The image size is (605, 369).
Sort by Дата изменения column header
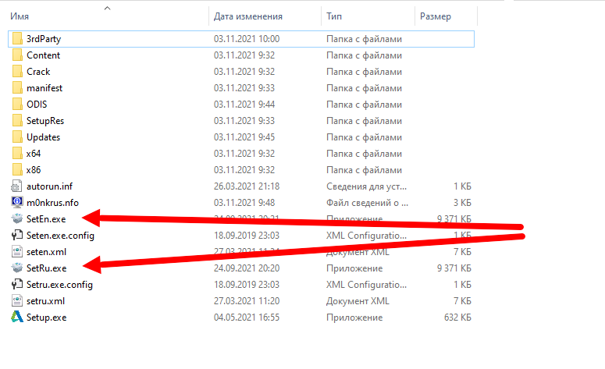coord(248,16)
